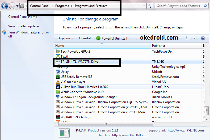Select the TP-LINK TL-WN727N Driver icon
The width and height of the screenshot is (210, 140).
(58, 61)
